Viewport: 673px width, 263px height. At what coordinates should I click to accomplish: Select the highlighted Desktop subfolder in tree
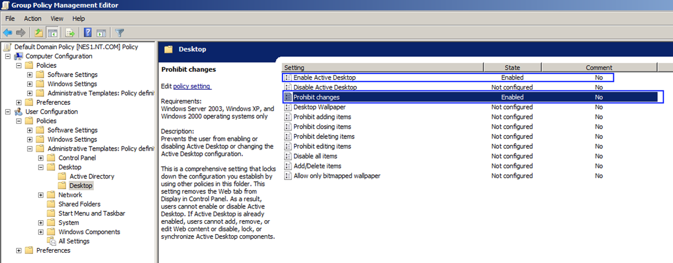click(x=81, y=186)
